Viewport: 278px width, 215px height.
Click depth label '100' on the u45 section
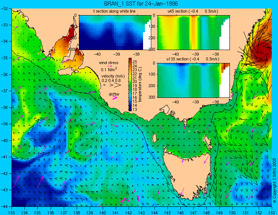(152, 26)
